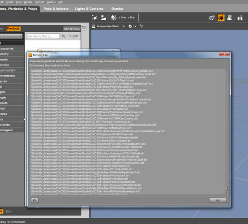This screenshot has width=248, height=224.
Task: Open the Window menu
Action: [x=51, y=2]
